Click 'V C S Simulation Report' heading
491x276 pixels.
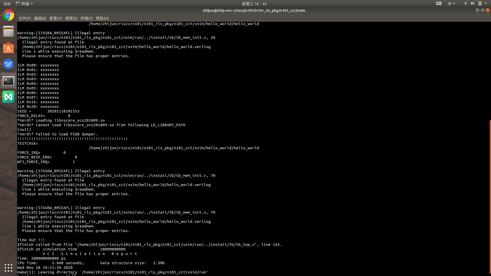tap(90, 254)
